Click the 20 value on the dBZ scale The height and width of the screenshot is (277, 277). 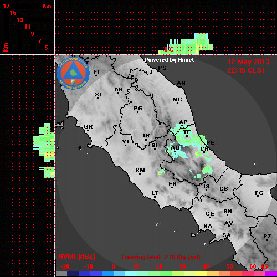pyautogui.click(x=159, y=266)
